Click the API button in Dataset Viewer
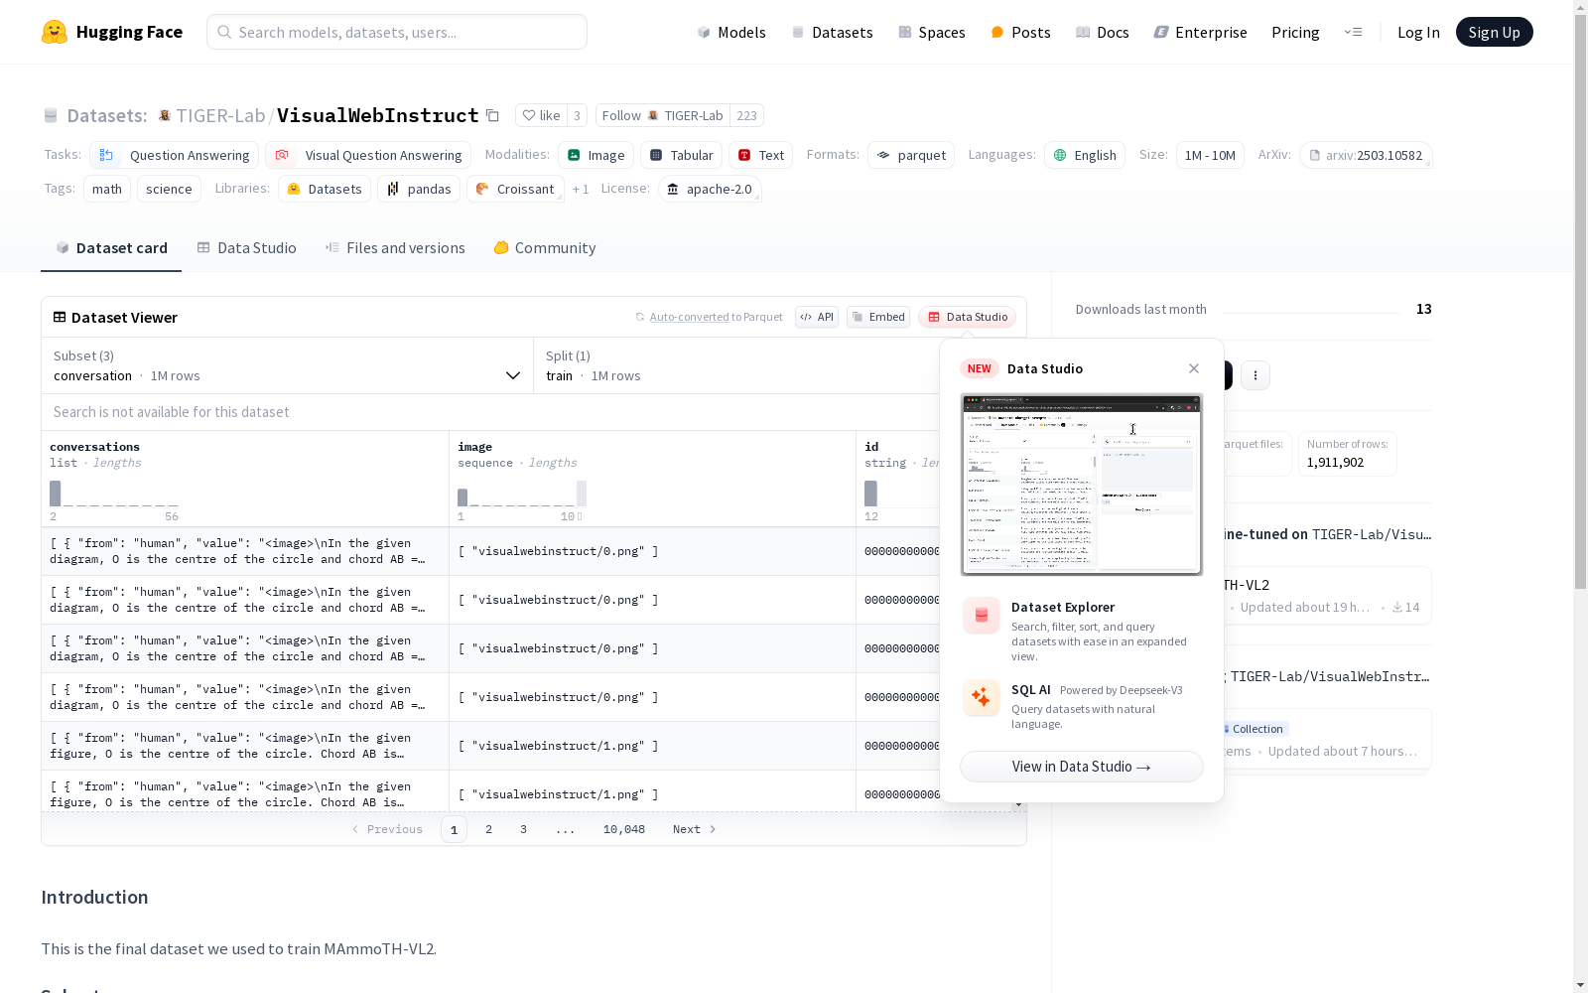The height and width of the screenshot is (993, 1588). tap(817, 317)
